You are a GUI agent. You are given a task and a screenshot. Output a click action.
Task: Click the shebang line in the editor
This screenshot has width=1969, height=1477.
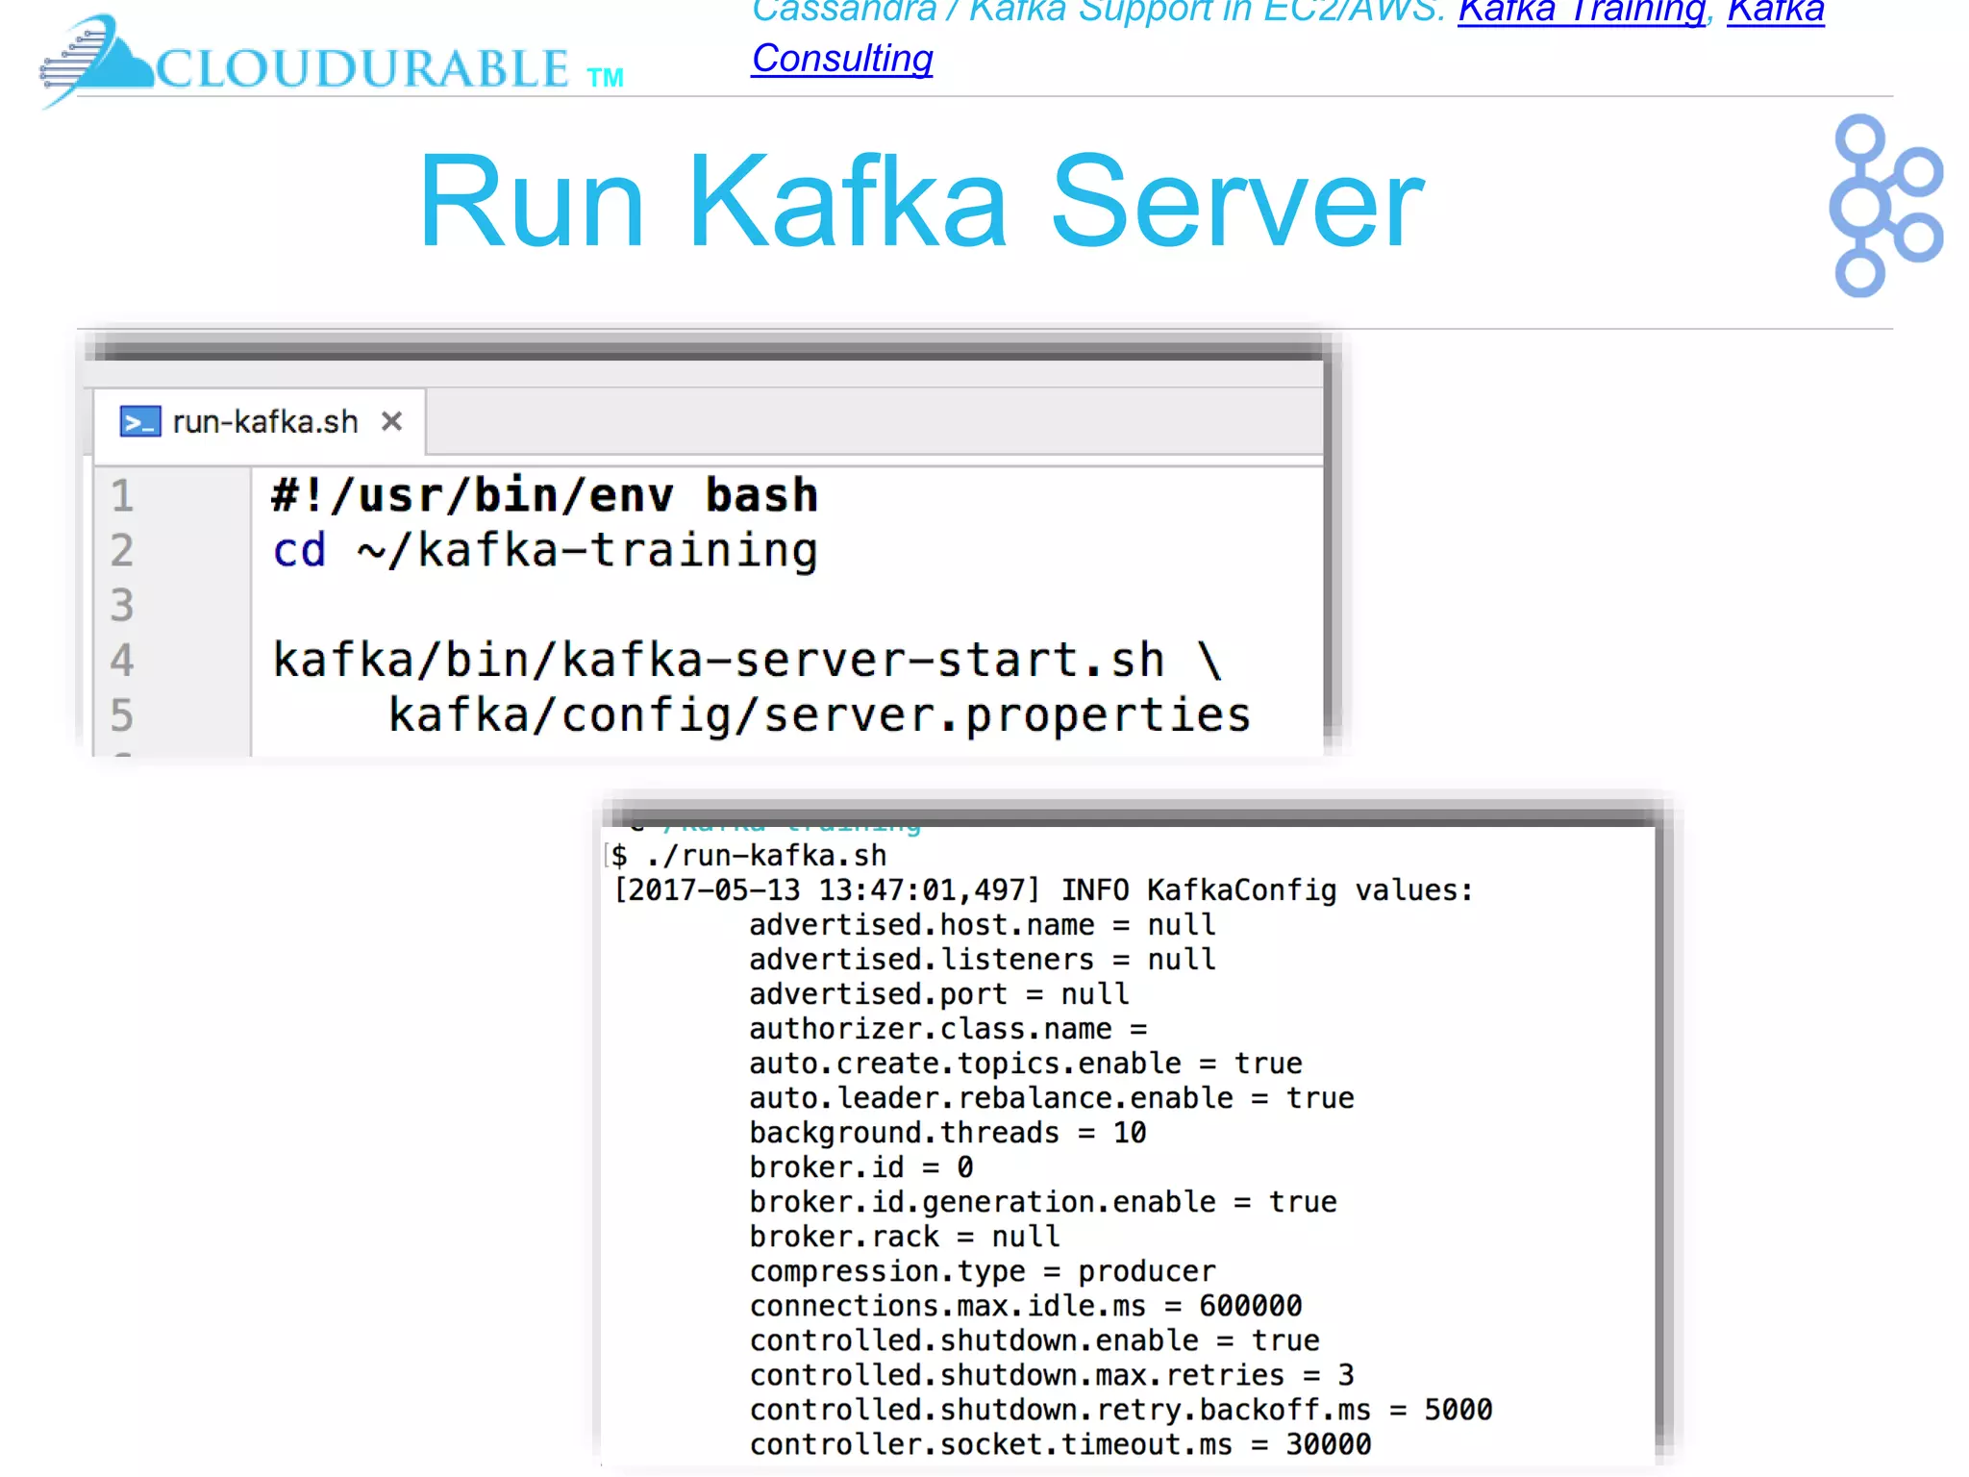click(x=544, y=495)
